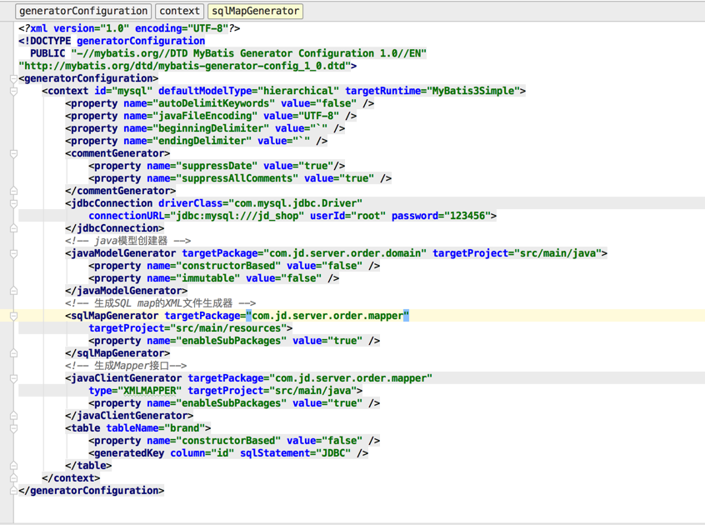Click userId="root" attribute
Screen dimensions: 705x525
point(348,216)
